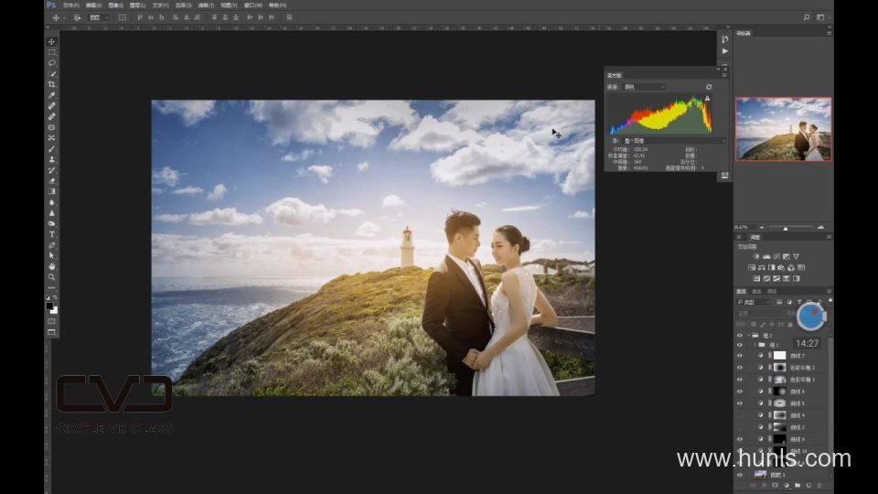Toggle visibility of 曲线 7 layer

tap(740, 355)
